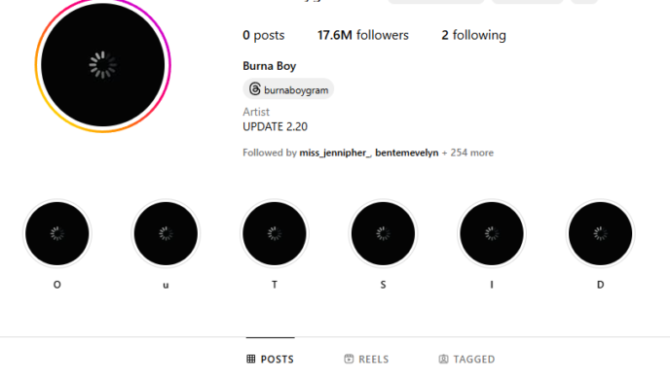Image resolution: width=670 pixels, height=376 pixels.
Task: Switch to the POSTS tab
Action: pyautogui.click(x=270, y=359)
